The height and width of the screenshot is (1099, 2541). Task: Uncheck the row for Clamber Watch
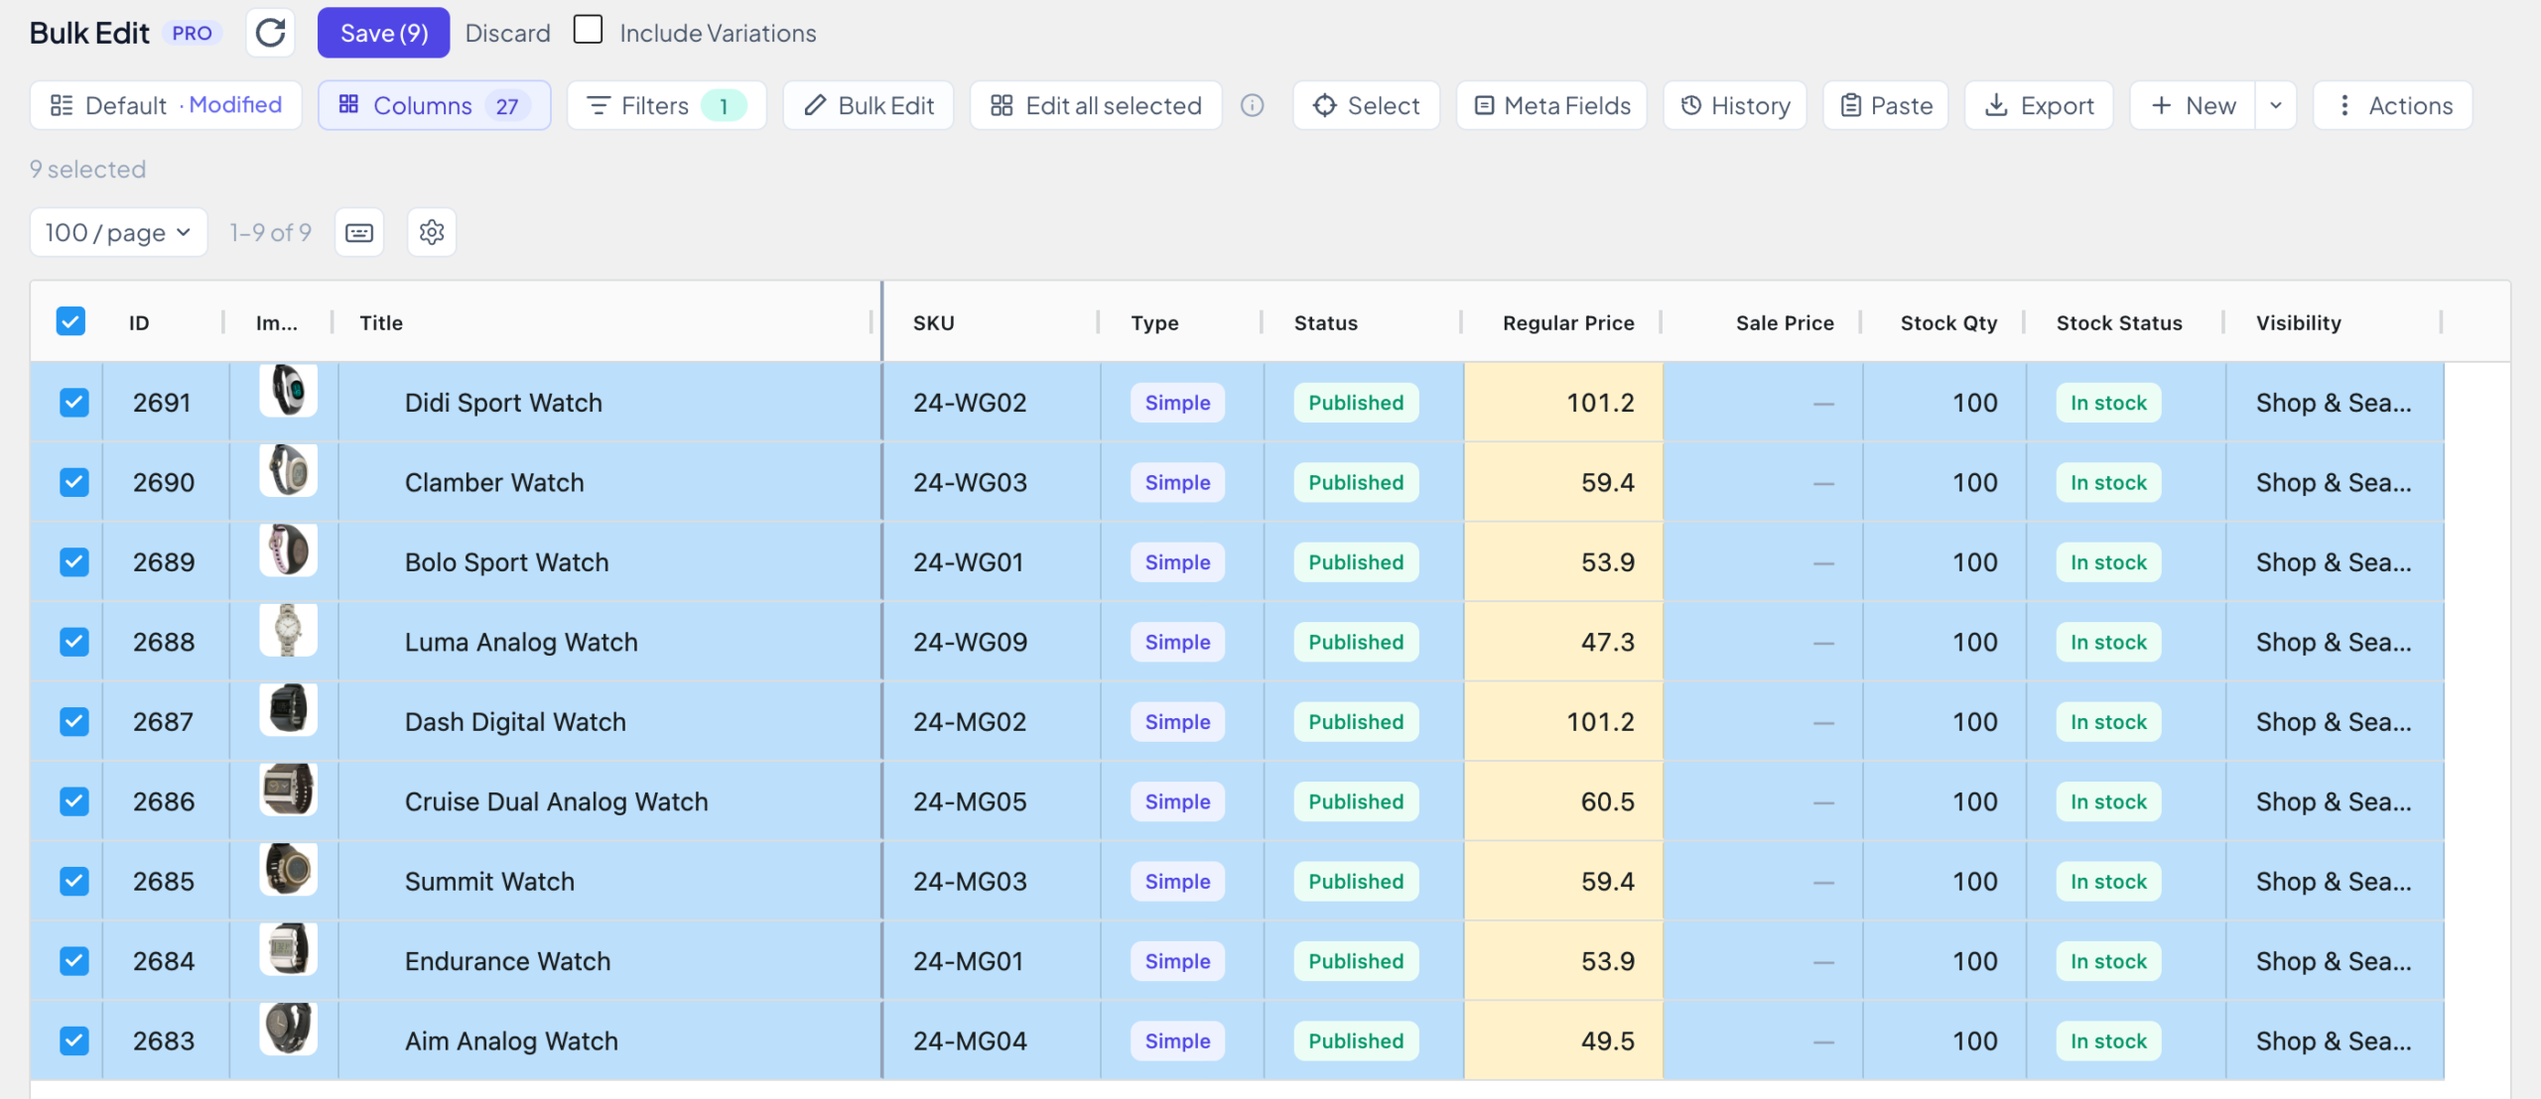(x=74, y=482)
